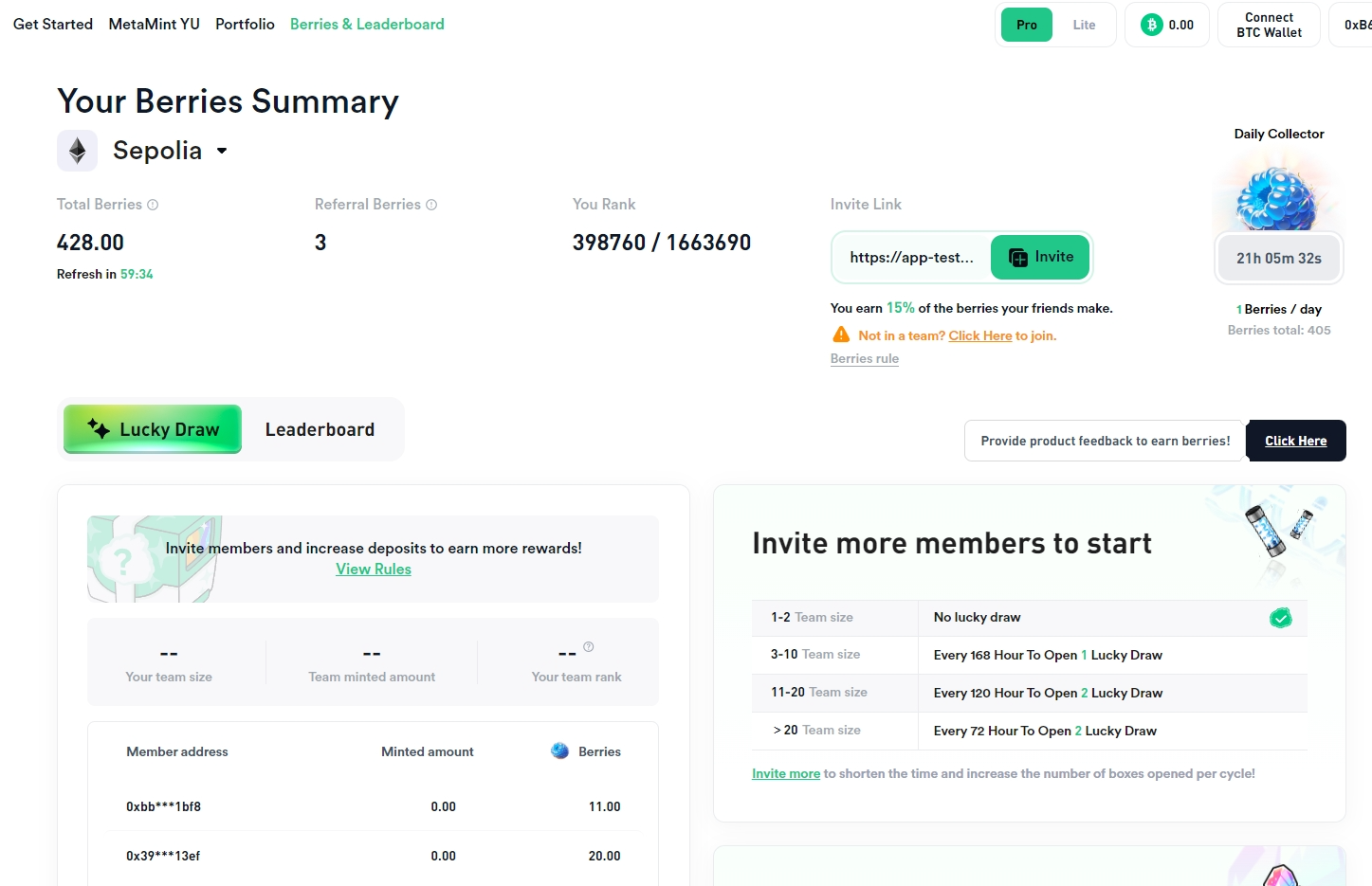
Task: Select the Lucky Draw tab
Action: [x=153, y=429]
